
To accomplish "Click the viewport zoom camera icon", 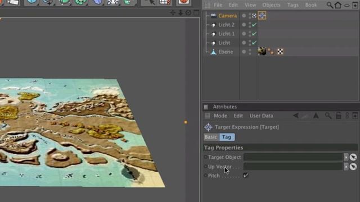I will 181,13.
